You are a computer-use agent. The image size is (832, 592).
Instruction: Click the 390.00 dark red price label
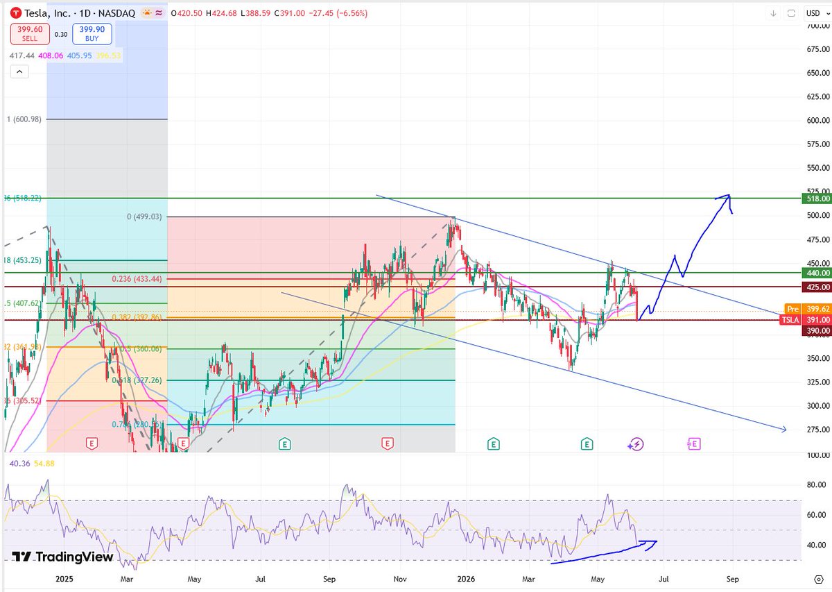point(817,331)
